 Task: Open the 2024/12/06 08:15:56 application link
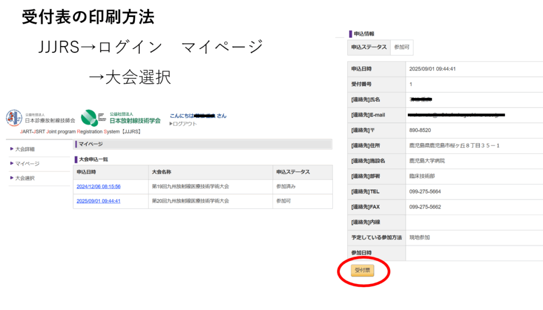pyautogui.click(x=98, y=187)
